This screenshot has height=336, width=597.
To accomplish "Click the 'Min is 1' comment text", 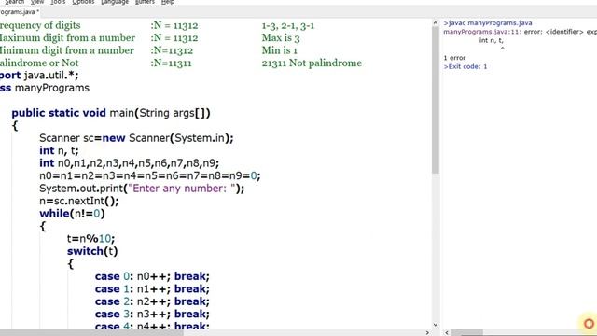I will point(280,50).
